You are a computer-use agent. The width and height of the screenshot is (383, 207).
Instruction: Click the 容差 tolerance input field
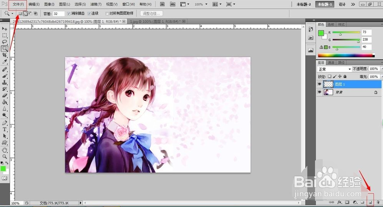pyautogui.click(x=59, y=14)
